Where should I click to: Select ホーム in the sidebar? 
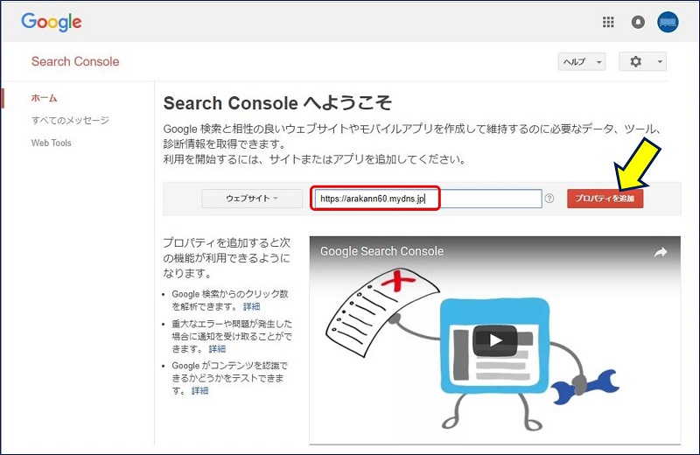point(45,98)
